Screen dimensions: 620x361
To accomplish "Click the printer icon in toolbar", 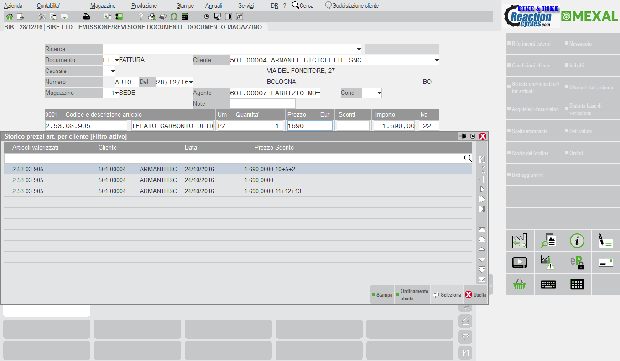I will coord(86,17).
